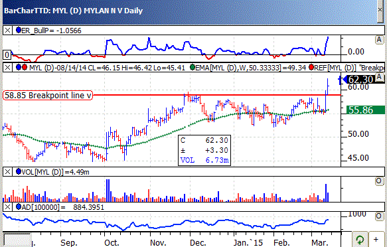Toggle the O scale button on AD pane

(379, 216)
